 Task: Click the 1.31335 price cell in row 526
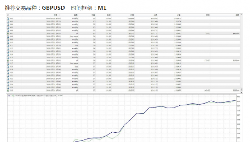coord(131,91)
